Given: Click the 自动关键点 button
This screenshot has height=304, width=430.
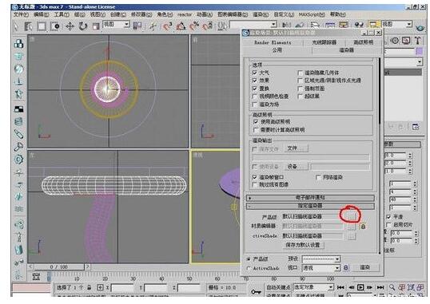Looking at the screenshot, I should pos(278,287).
